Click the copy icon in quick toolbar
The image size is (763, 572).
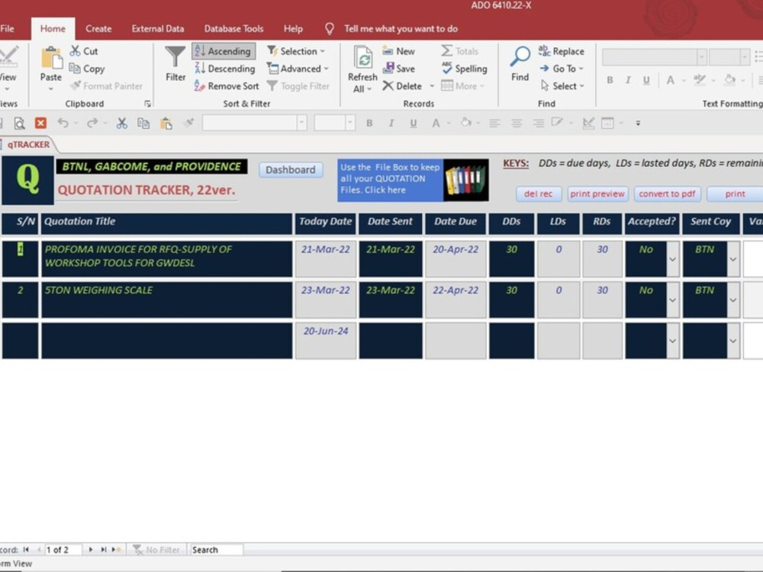pyautogui.click(x=143, y=123)
